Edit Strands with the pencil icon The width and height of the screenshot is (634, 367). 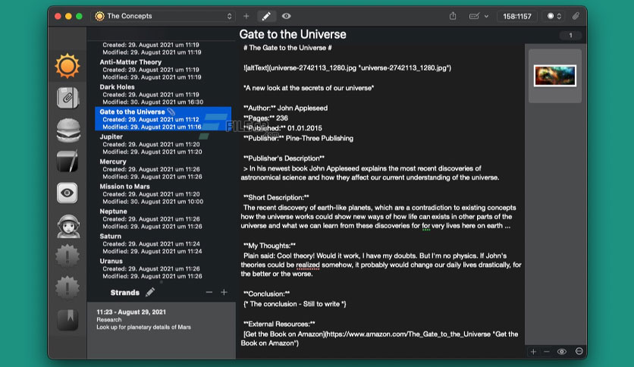pyautogui.click(x=150, y=292)
